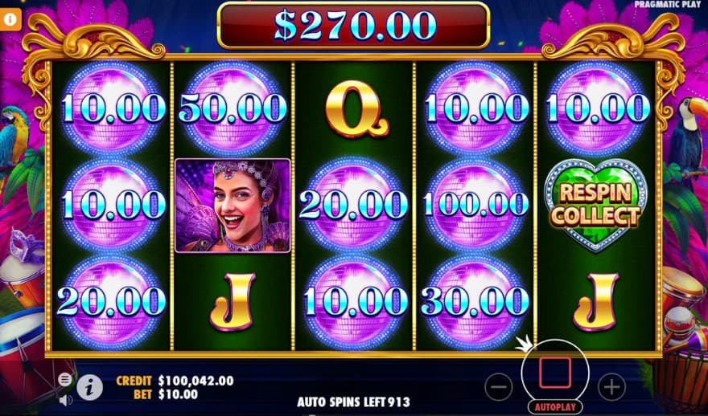Click the Credit balance $100,042.00 text
The image size is (708, 416).
pyautogui.click(x=175, y=381)
